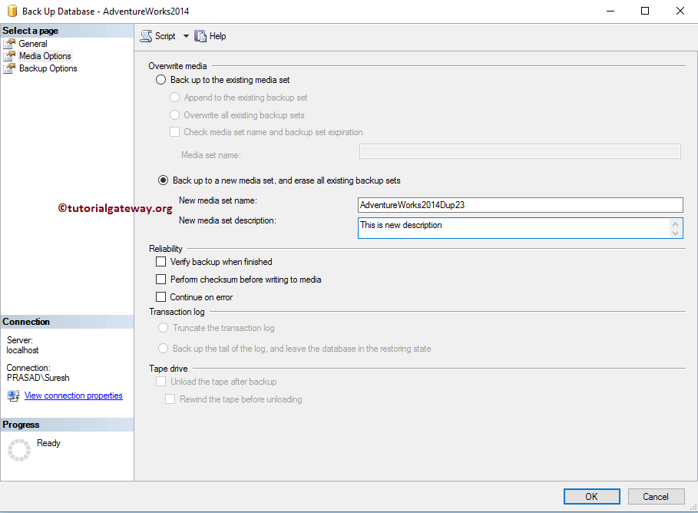Click the 'Reliability' section heading
The width and height of the screenshot is (698, 513).
pyautogui.click(x=166, y=249)
